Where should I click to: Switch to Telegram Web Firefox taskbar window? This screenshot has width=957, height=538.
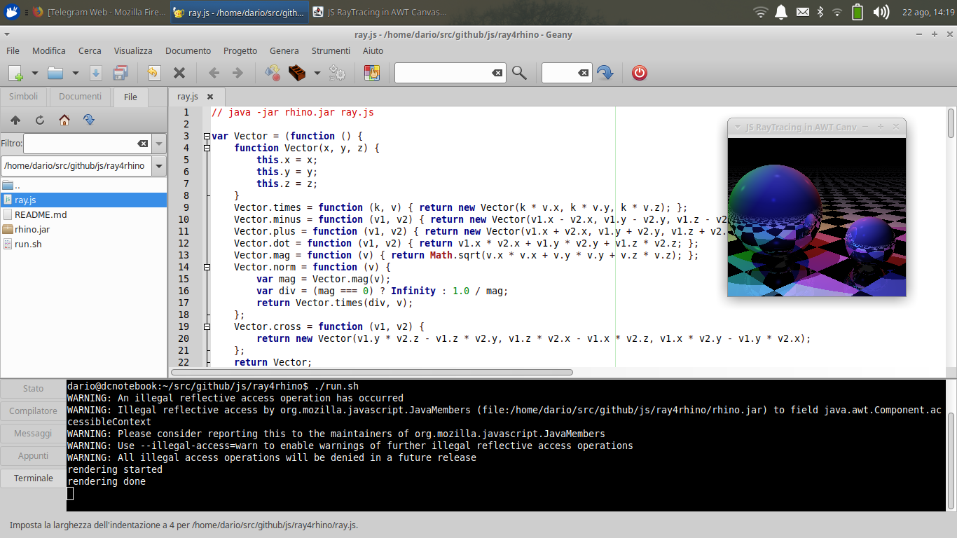(99, 12)
